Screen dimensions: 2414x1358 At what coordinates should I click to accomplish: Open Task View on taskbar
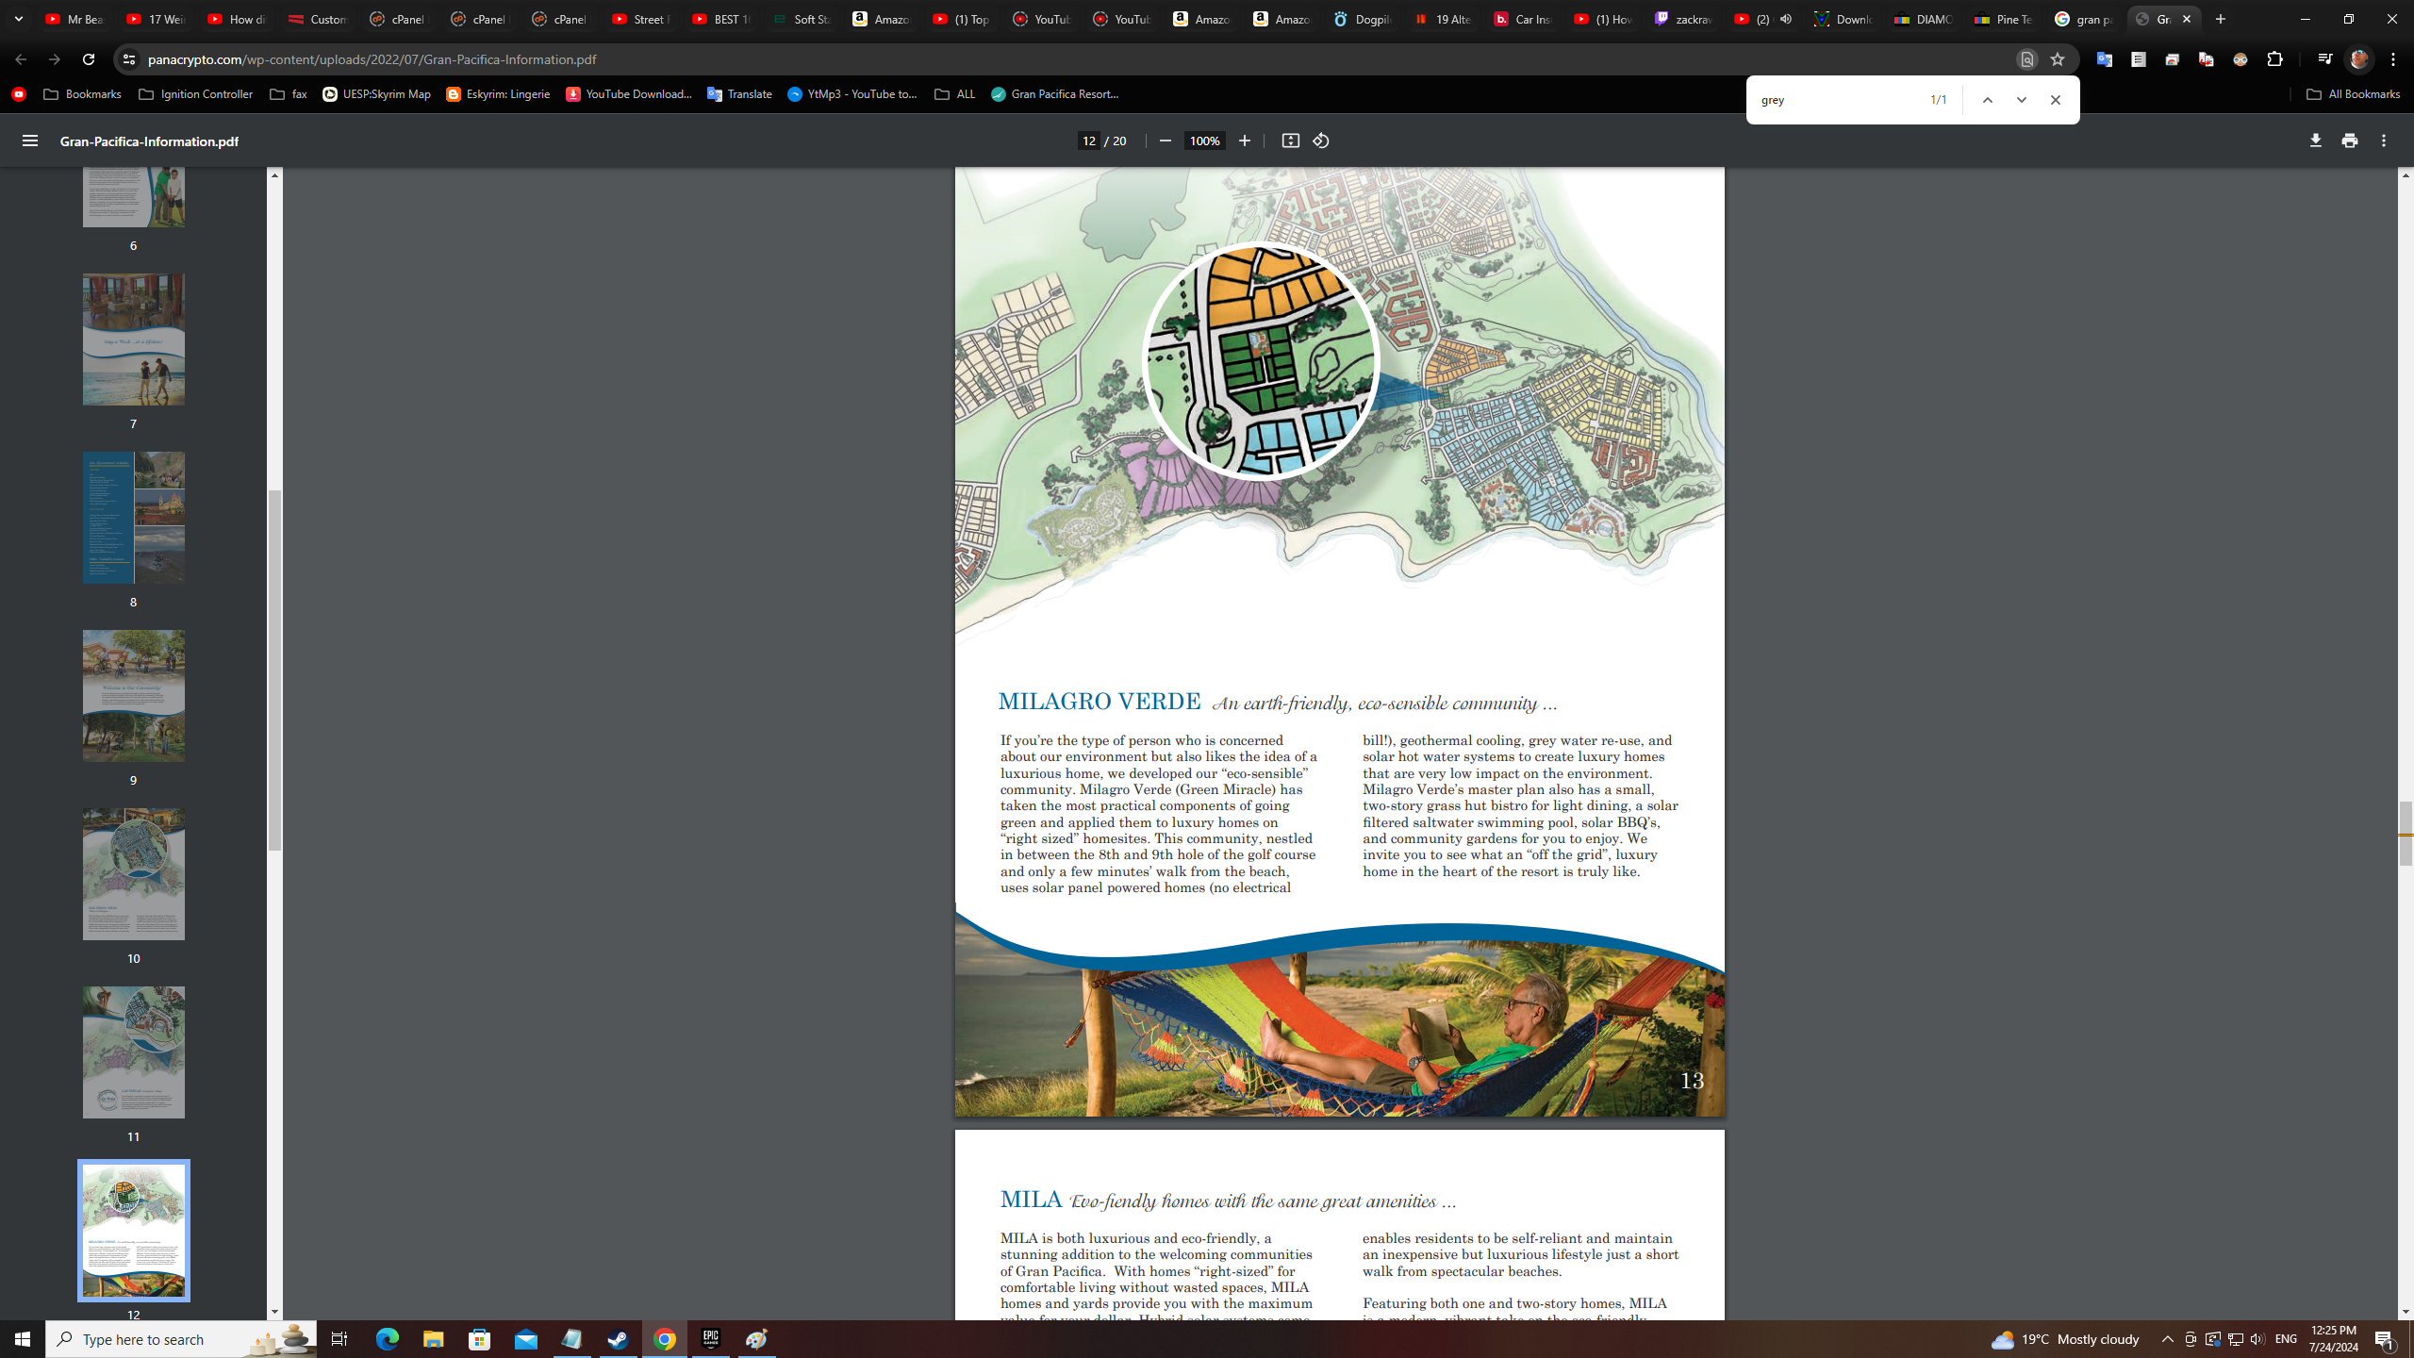click(x=339, y=1339)
